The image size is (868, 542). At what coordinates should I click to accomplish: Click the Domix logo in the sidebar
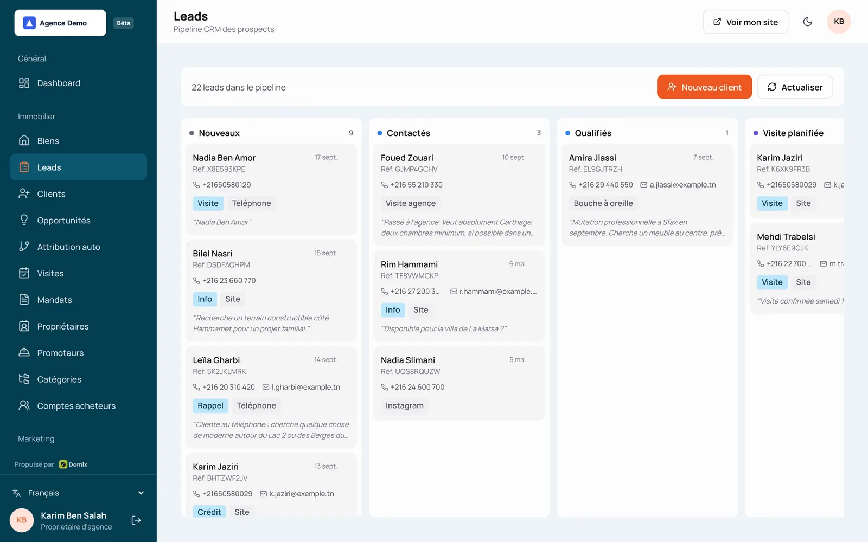tap(73, 464)
